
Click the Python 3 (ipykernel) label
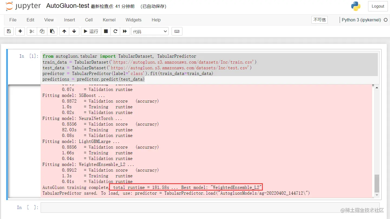point(361,20)
